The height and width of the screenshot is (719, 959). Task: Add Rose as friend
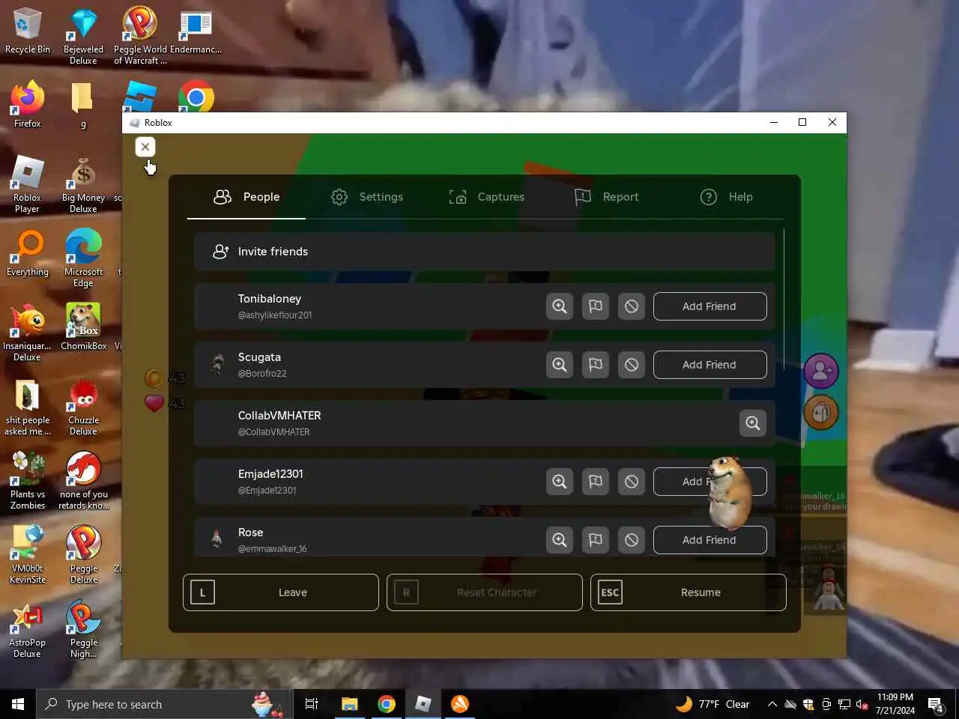pos(710,540)
